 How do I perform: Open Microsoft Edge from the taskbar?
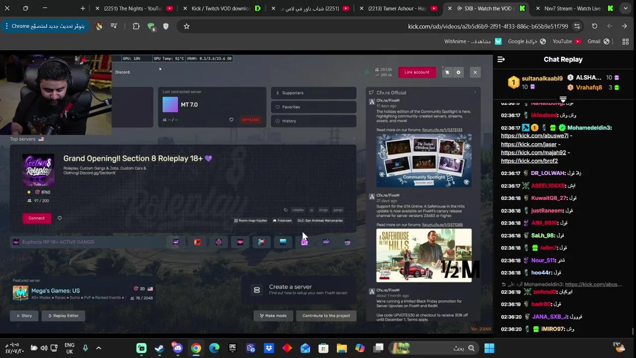pyautogui.click(x=214, y=348)
